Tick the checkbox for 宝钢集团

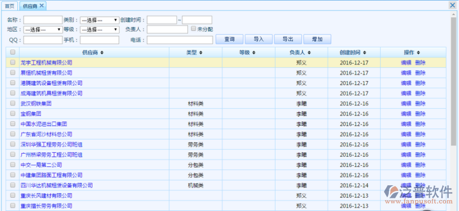tap(13, 113)
